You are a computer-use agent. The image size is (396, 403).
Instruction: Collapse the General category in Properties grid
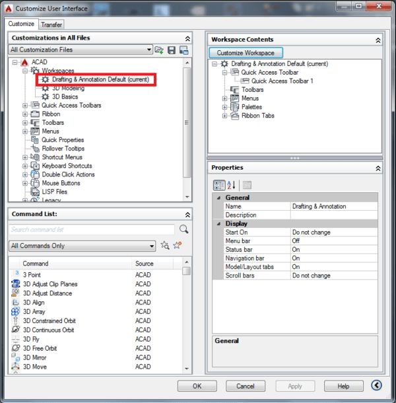coord(219,198)
